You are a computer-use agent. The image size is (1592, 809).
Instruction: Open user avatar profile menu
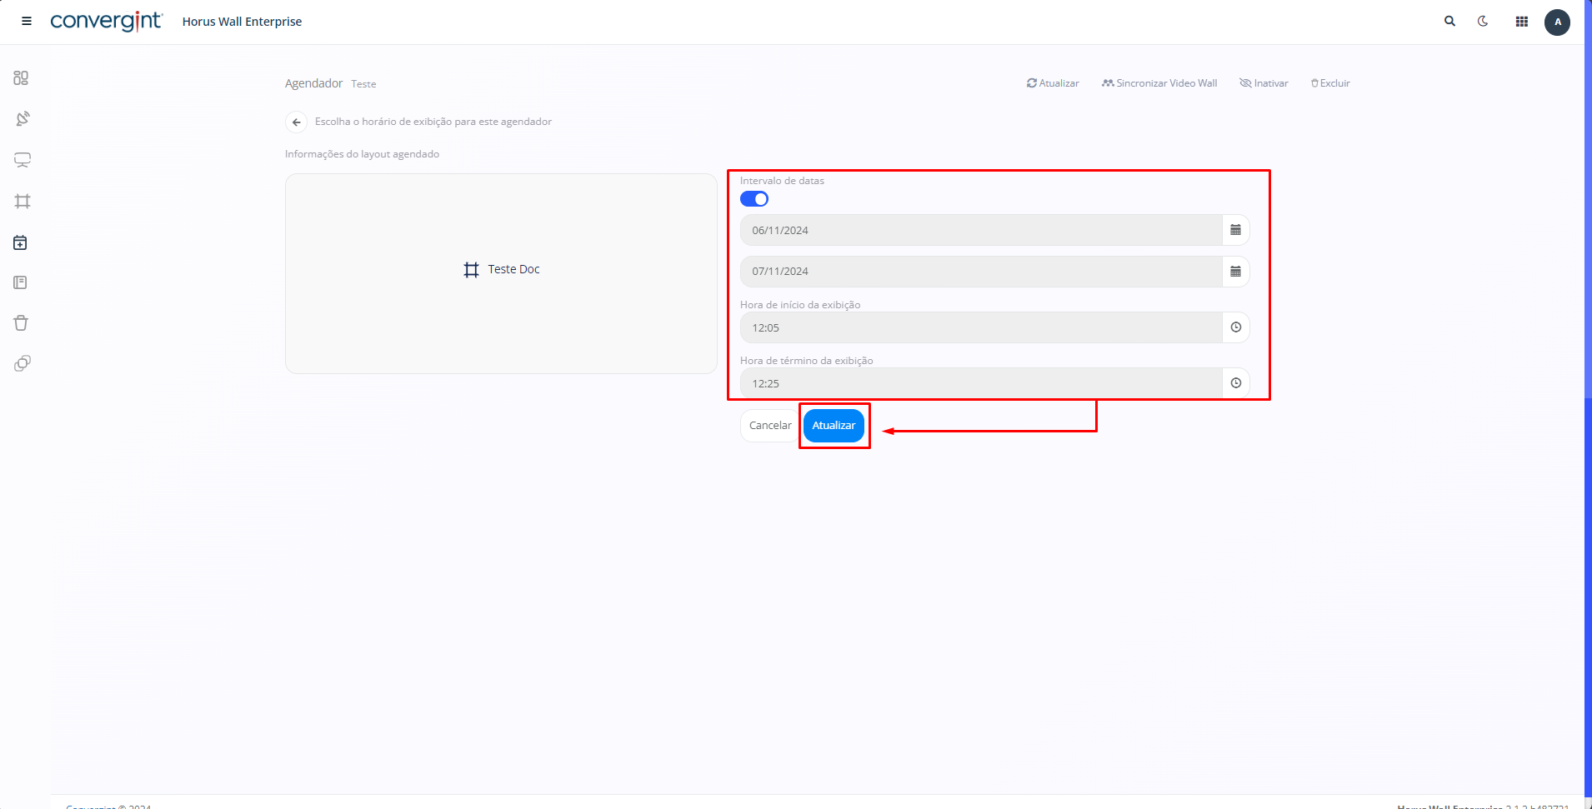pyautogui.click(x=1557, y=22)
